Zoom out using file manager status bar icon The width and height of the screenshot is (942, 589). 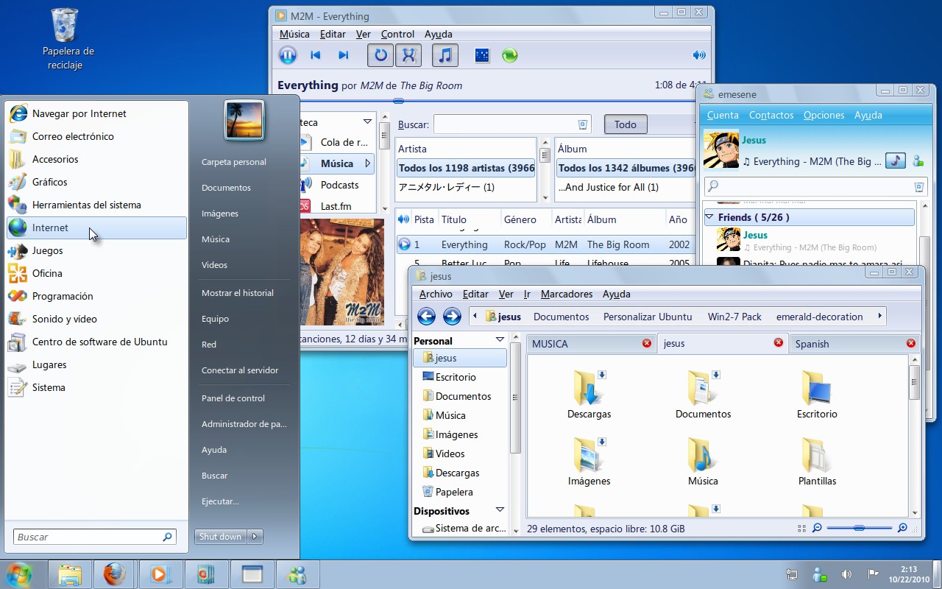[817, 528]
